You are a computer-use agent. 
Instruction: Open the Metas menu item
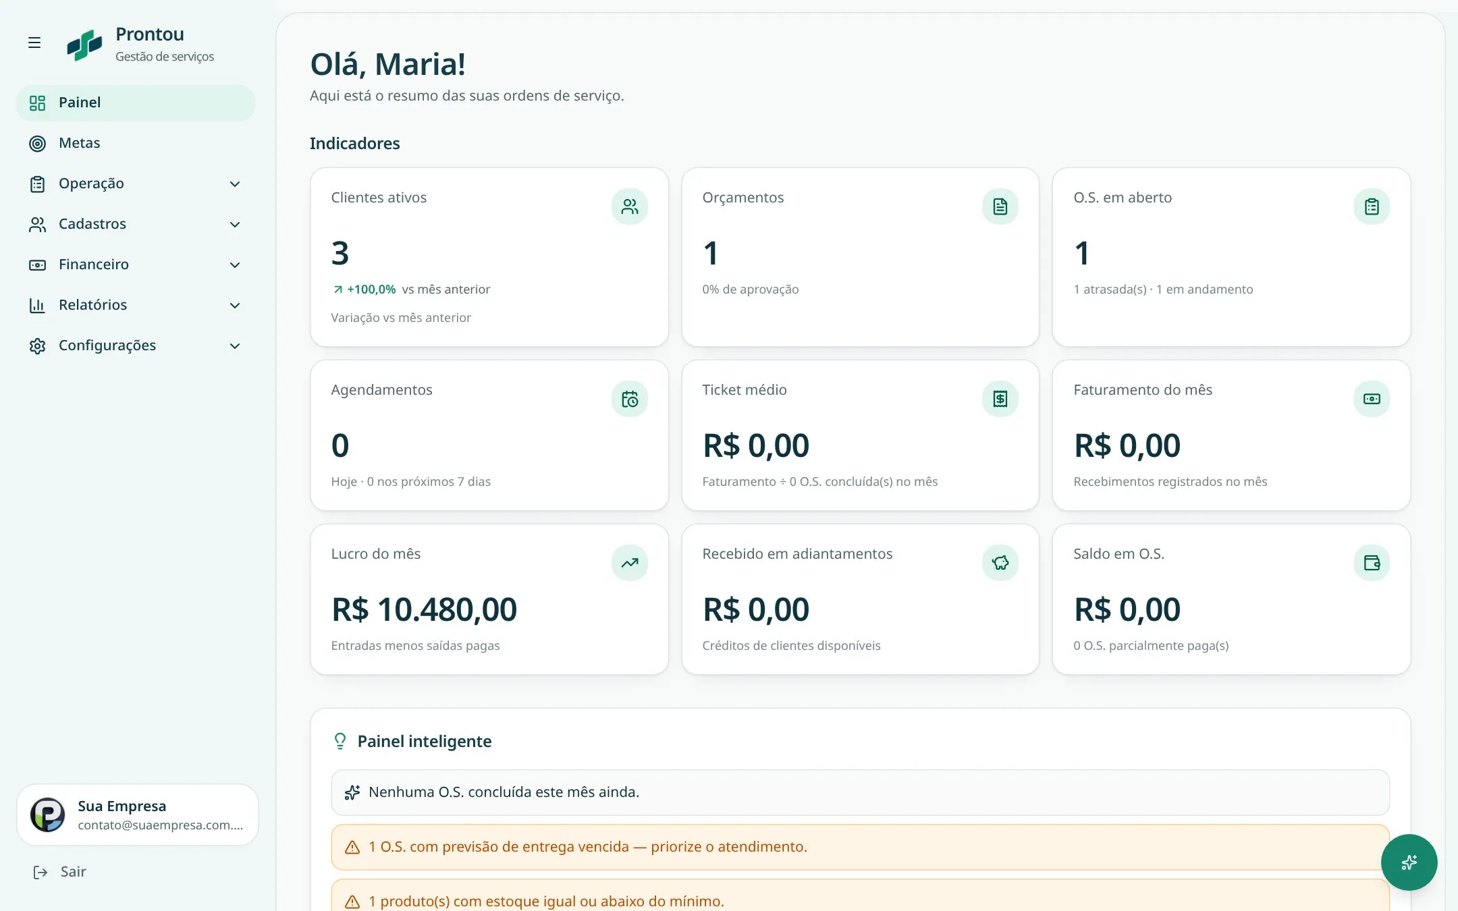(x=136, y=143)
